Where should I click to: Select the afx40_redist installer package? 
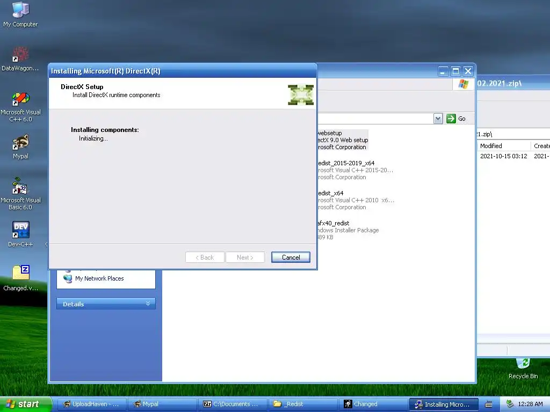coord(348,230)
